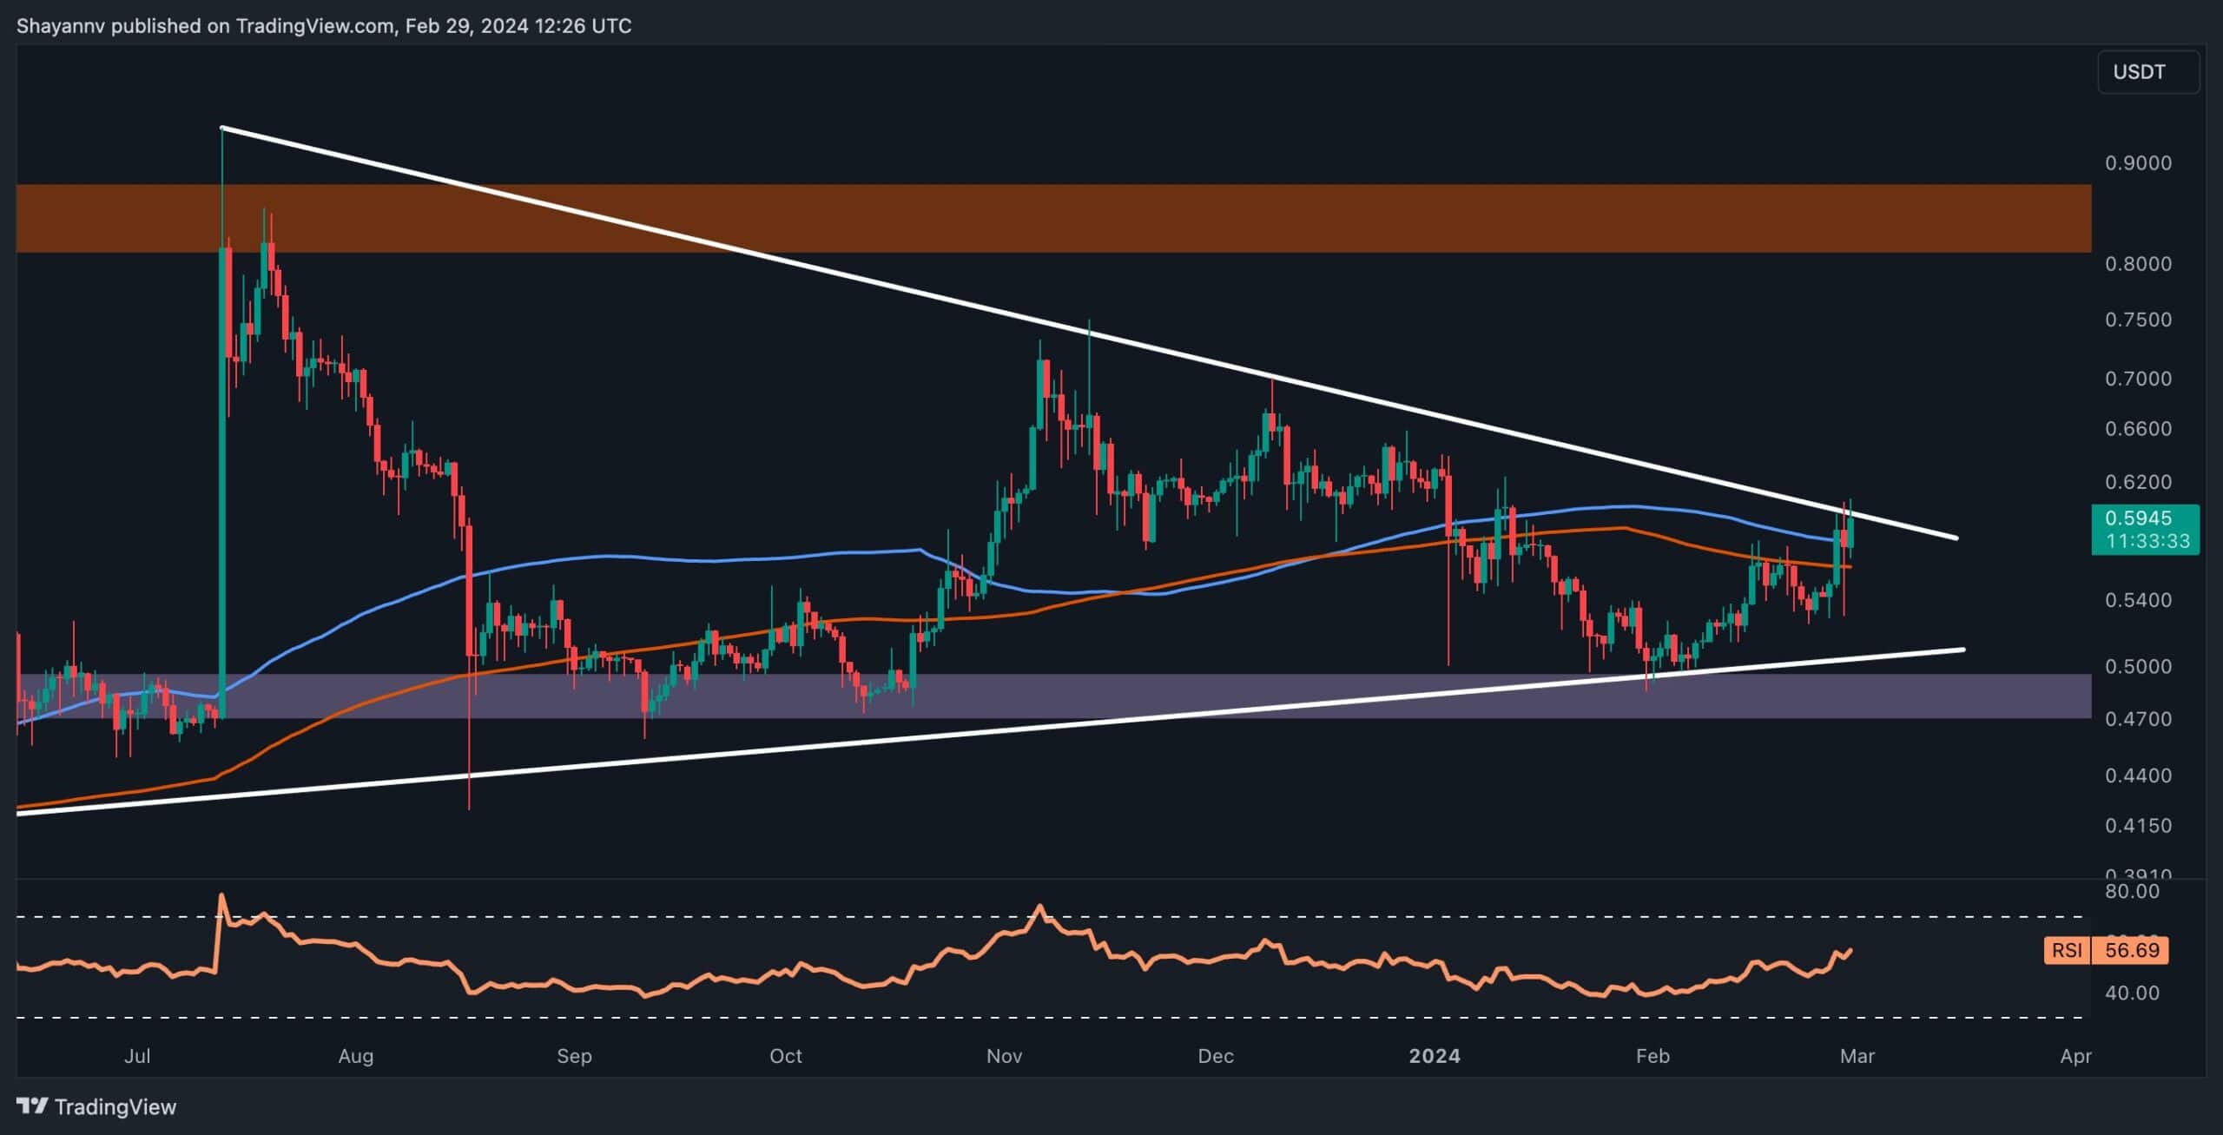Click the Nov label on time axis
The height and width of the screenshot is (1135, 2223).
(1004, 1056)
